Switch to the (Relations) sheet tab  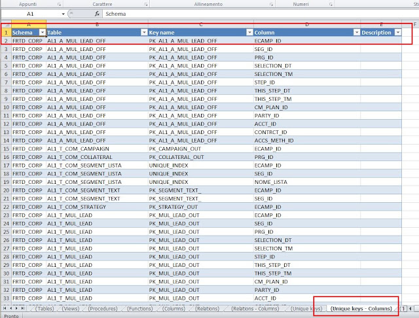[207, 309]
